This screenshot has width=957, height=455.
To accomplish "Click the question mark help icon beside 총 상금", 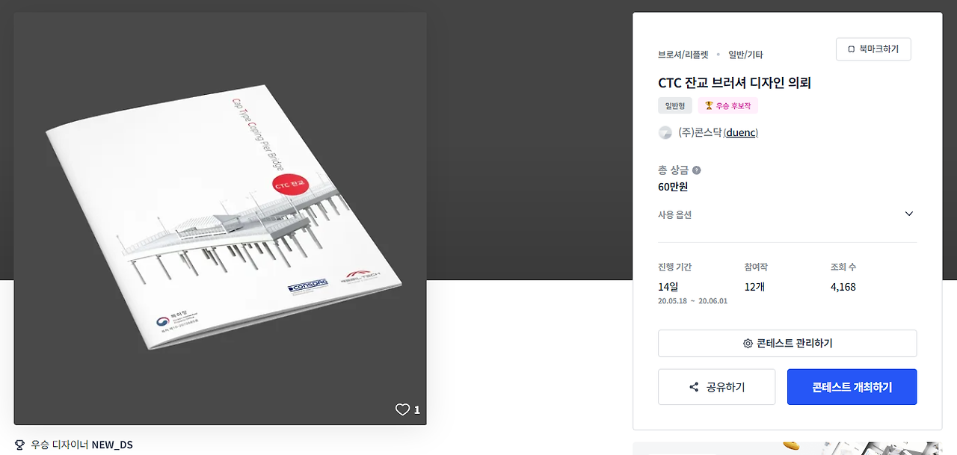I will (696, 170).
